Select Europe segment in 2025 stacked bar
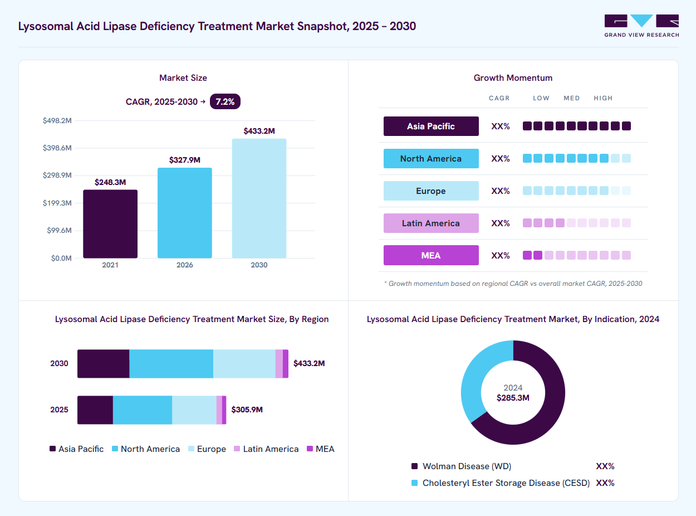The image size is (696, 516). pyautogui.click(x=194, y=410)
